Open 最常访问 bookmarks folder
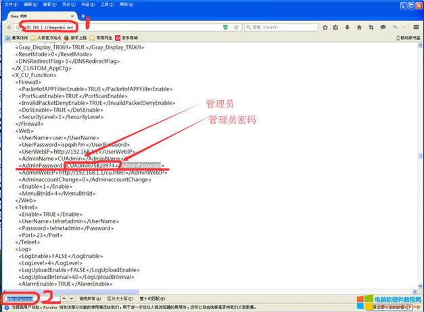The width and height of the screenshot is (424, 312). (16, 38)
